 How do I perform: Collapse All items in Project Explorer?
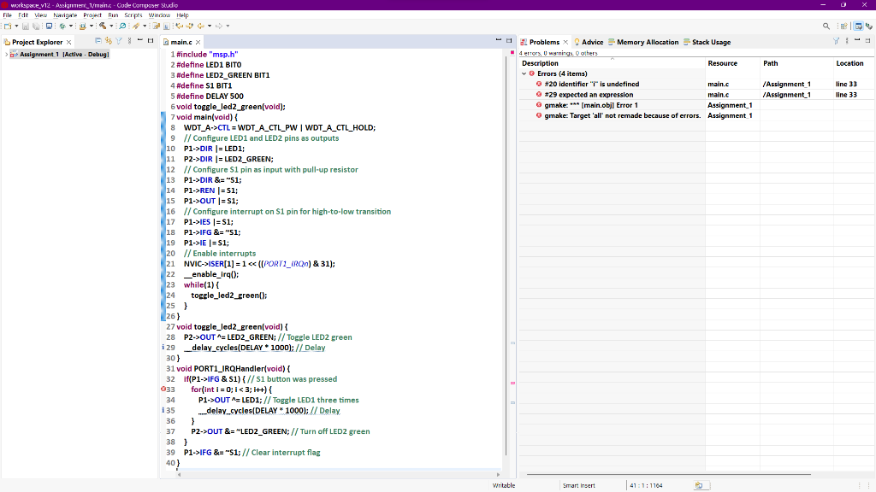98,42
